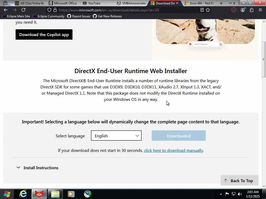This screenshot has height=199, width=266.
Task: Open Eclipse Community bookmark
Action: 49,16
